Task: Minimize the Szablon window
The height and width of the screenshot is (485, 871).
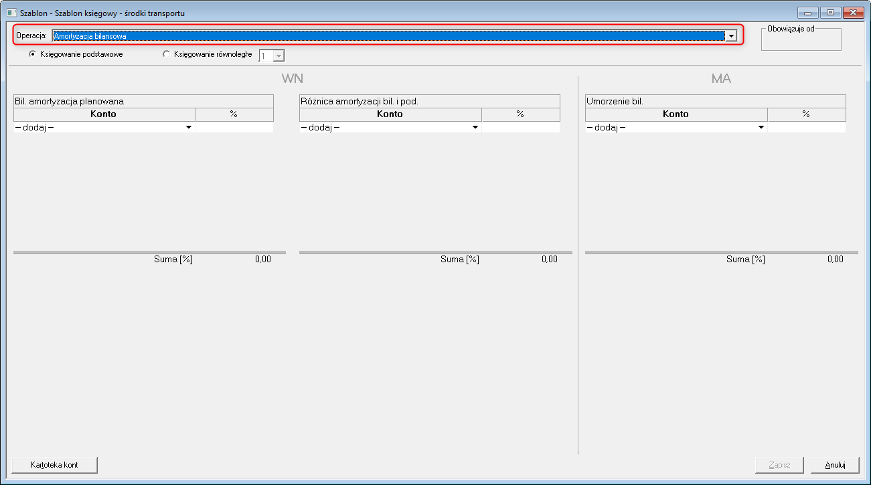Action: point(809,12)
